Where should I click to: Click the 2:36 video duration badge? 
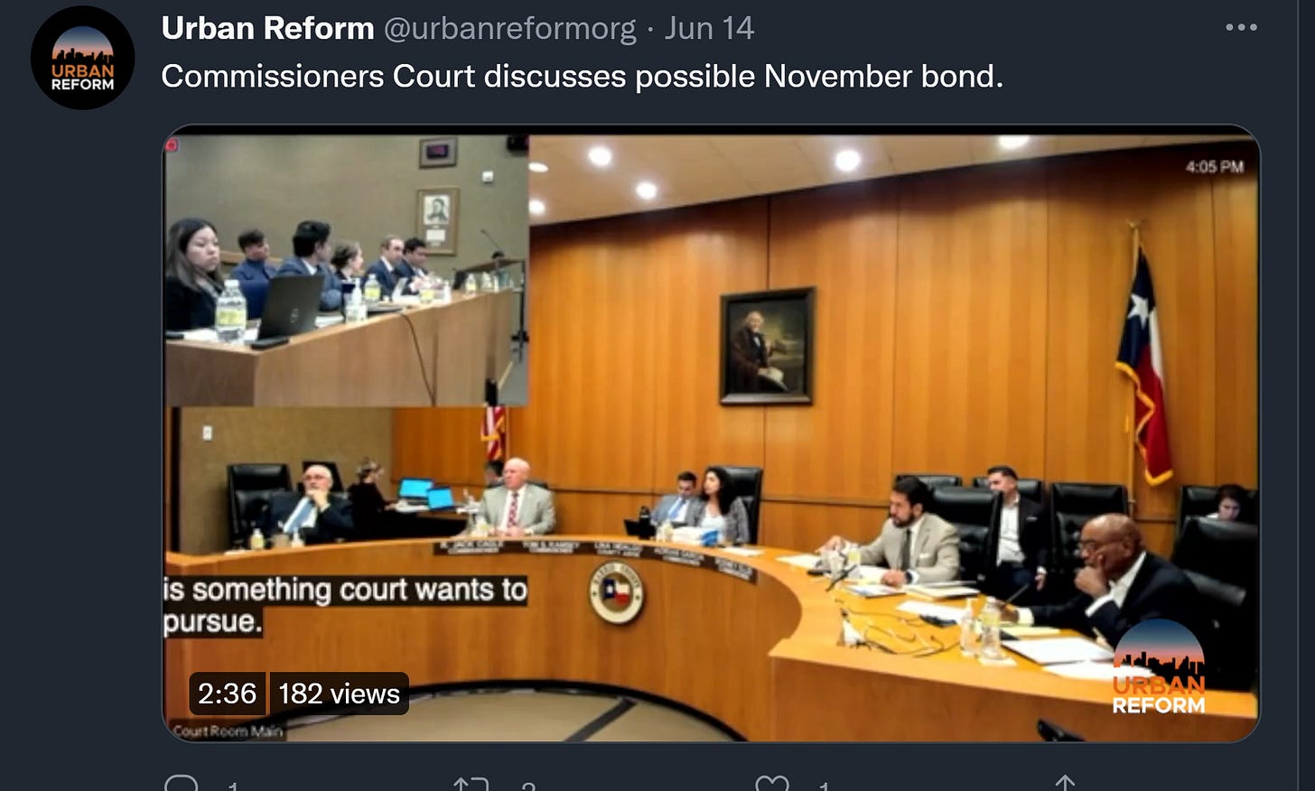[x=227, y=693]
